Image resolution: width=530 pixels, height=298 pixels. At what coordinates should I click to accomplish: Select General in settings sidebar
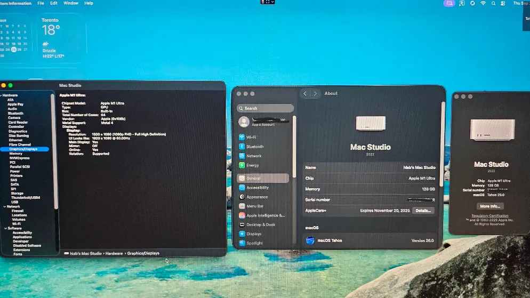click(x=263, y=178)
